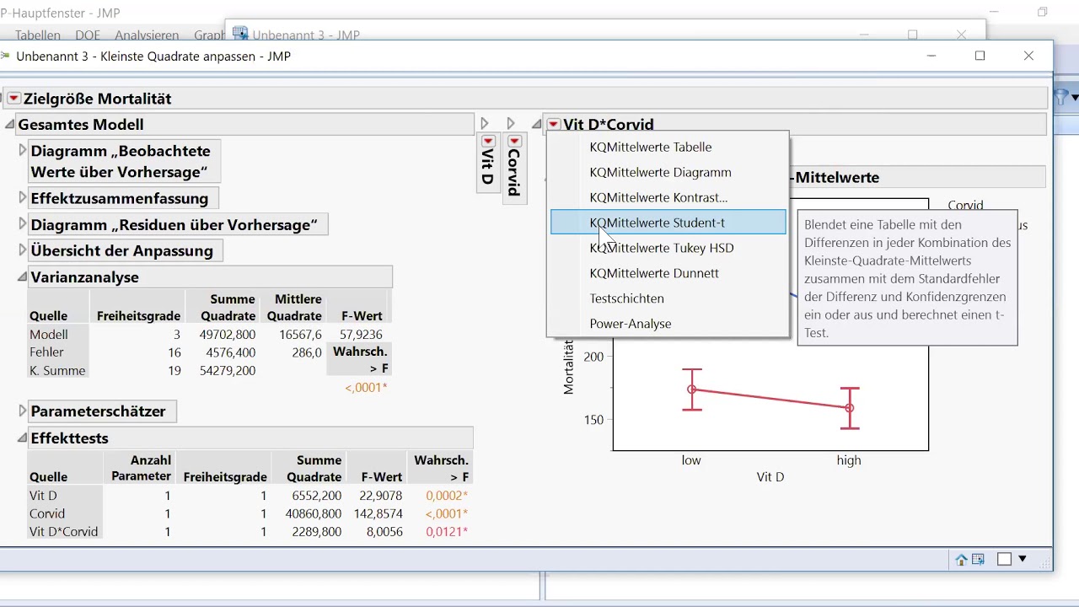The width and height of the screenshot is (1079, 607).
Task: Open Tabellen menu in main window
Action: 38,35
